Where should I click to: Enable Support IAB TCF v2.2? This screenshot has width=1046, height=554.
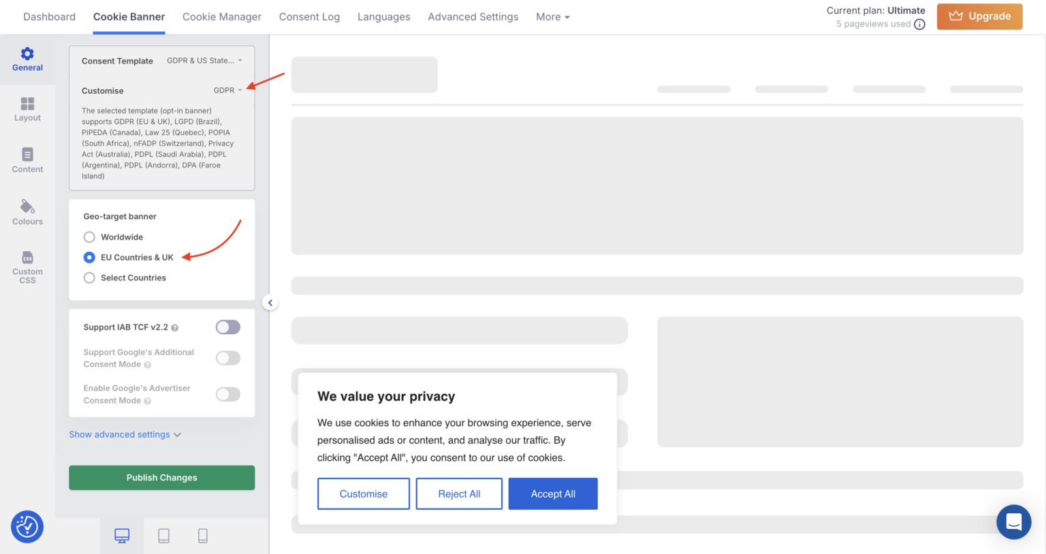tap(227, 327)
